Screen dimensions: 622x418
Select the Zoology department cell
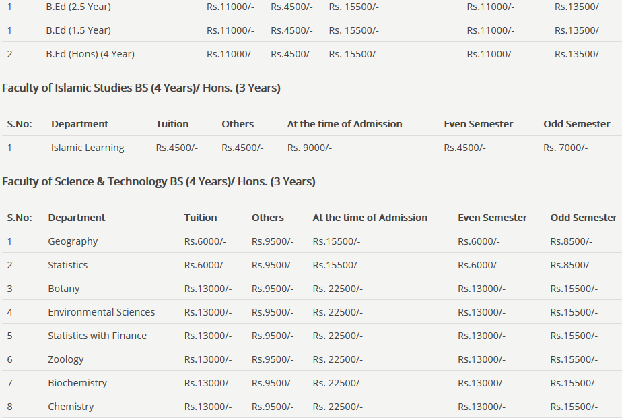66,359
